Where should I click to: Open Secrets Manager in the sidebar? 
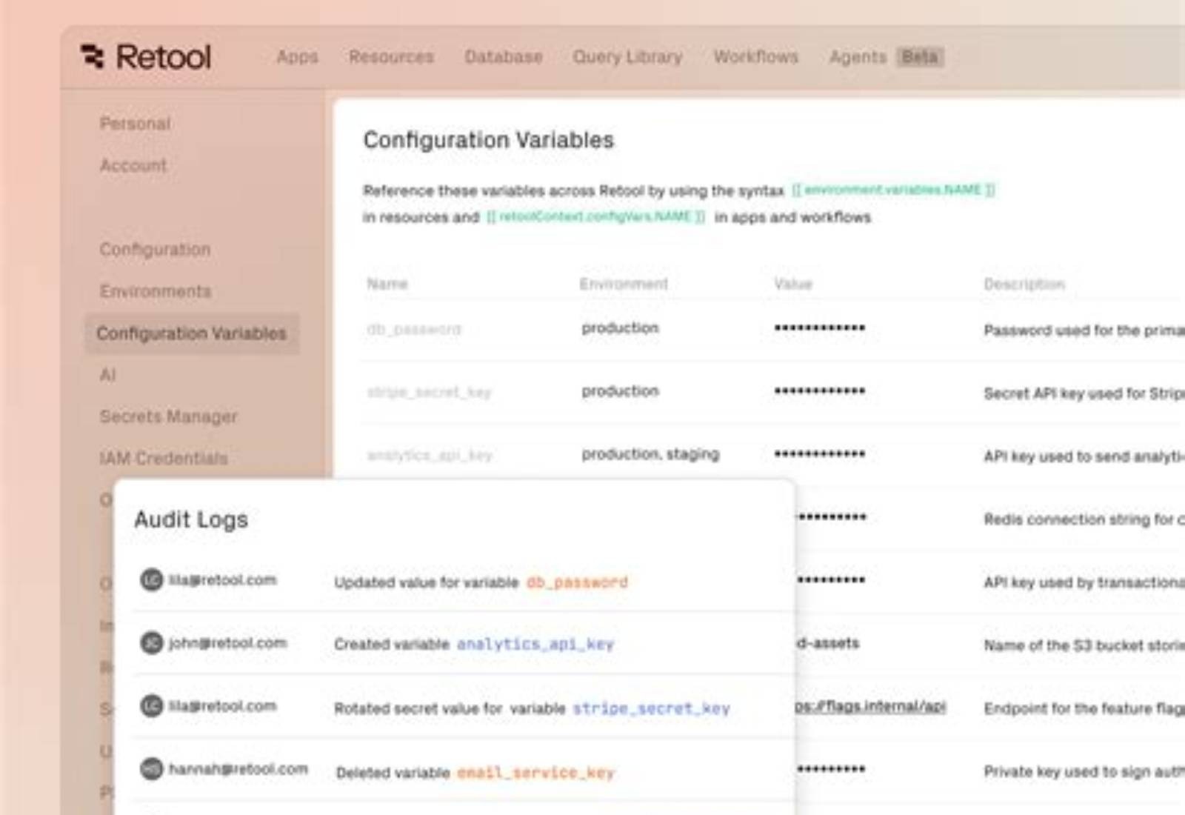pos(169,416)
